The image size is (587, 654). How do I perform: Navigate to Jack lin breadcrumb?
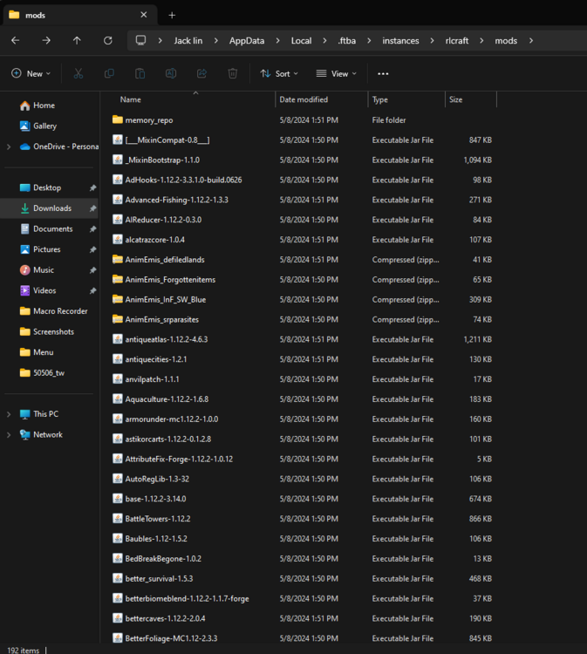(188, 40)
